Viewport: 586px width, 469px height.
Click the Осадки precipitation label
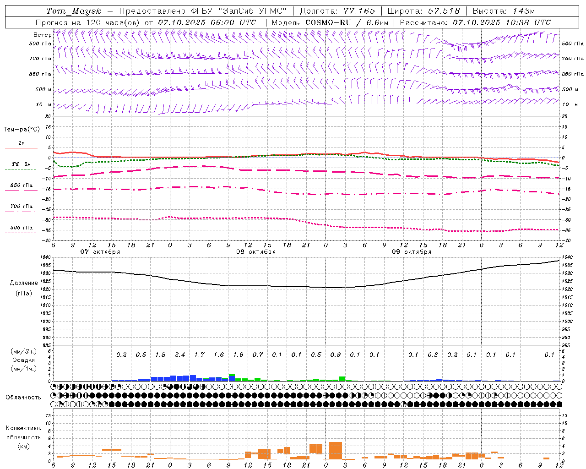(x=24, y=360)
